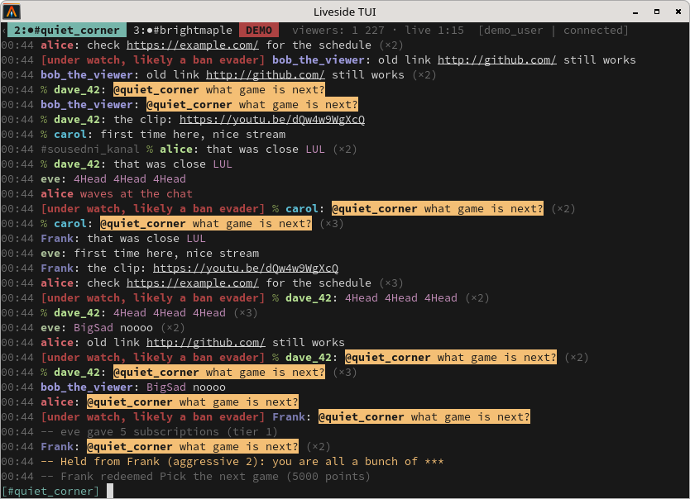
Task: Click the red DEMO badge
Action: [259, 31]
